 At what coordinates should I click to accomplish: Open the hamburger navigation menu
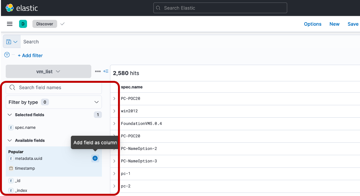[x=10, y=24]
